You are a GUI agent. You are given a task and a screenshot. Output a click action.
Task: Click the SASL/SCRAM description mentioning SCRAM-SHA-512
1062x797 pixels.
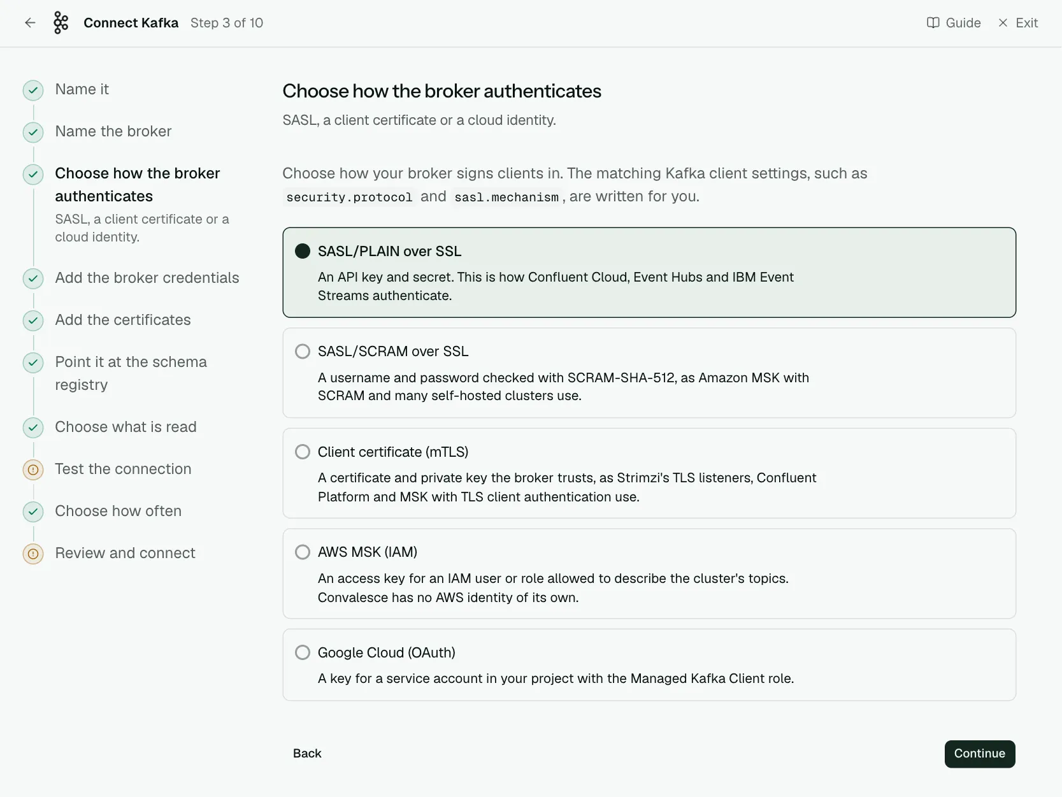coord(563,387)
